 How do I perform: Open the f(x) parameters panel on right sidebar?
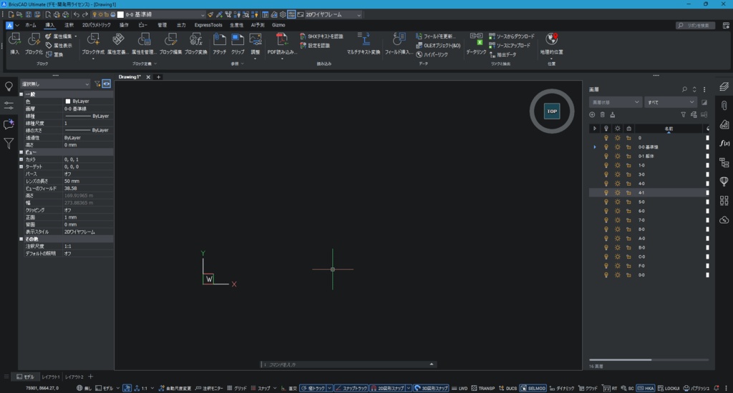(724, 144)
